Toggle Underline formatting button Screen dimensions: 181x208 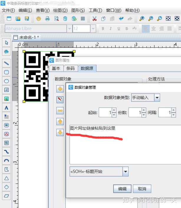(x=119, y=29)
